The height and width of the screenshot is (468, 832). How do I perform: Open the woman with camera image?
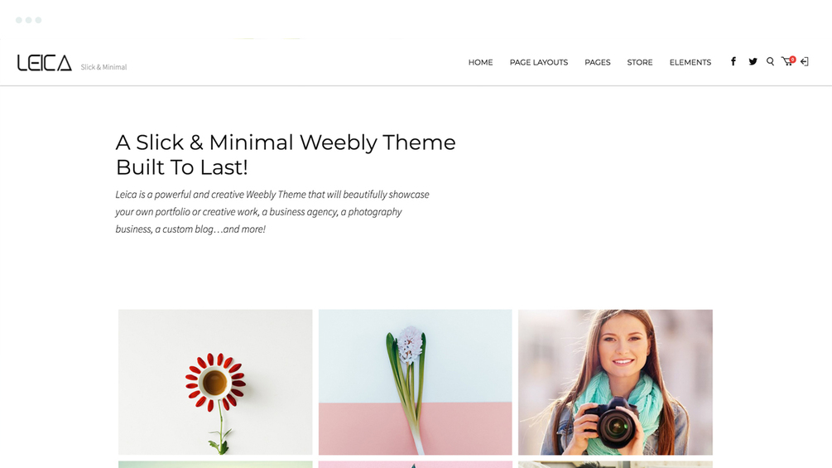tap(615, 382)
